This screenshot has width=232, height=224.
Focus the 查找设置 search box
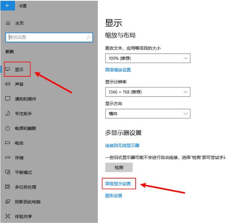49,37
